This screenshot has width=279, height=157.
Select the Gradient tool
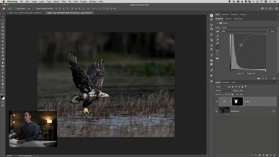[3, 59]
